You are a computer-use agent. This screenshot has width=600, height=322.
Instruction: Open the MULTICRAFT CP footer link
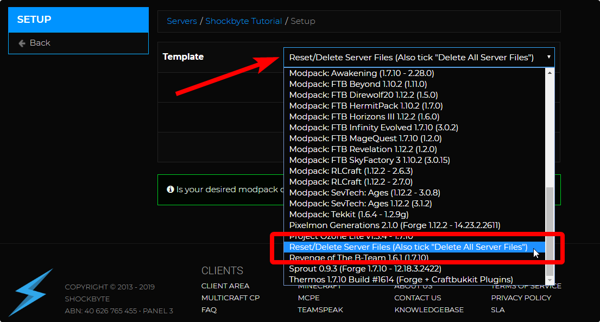click(x=230, y=298)
